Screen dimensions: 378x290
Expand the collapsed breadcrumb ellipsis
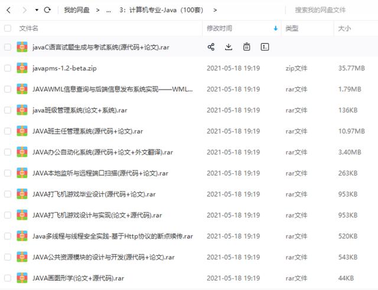click(109, 11)
